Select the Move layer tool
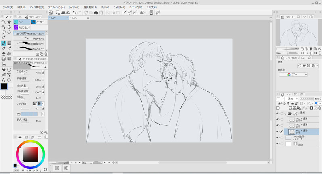The image size is (322, 174). coord(9,27)
